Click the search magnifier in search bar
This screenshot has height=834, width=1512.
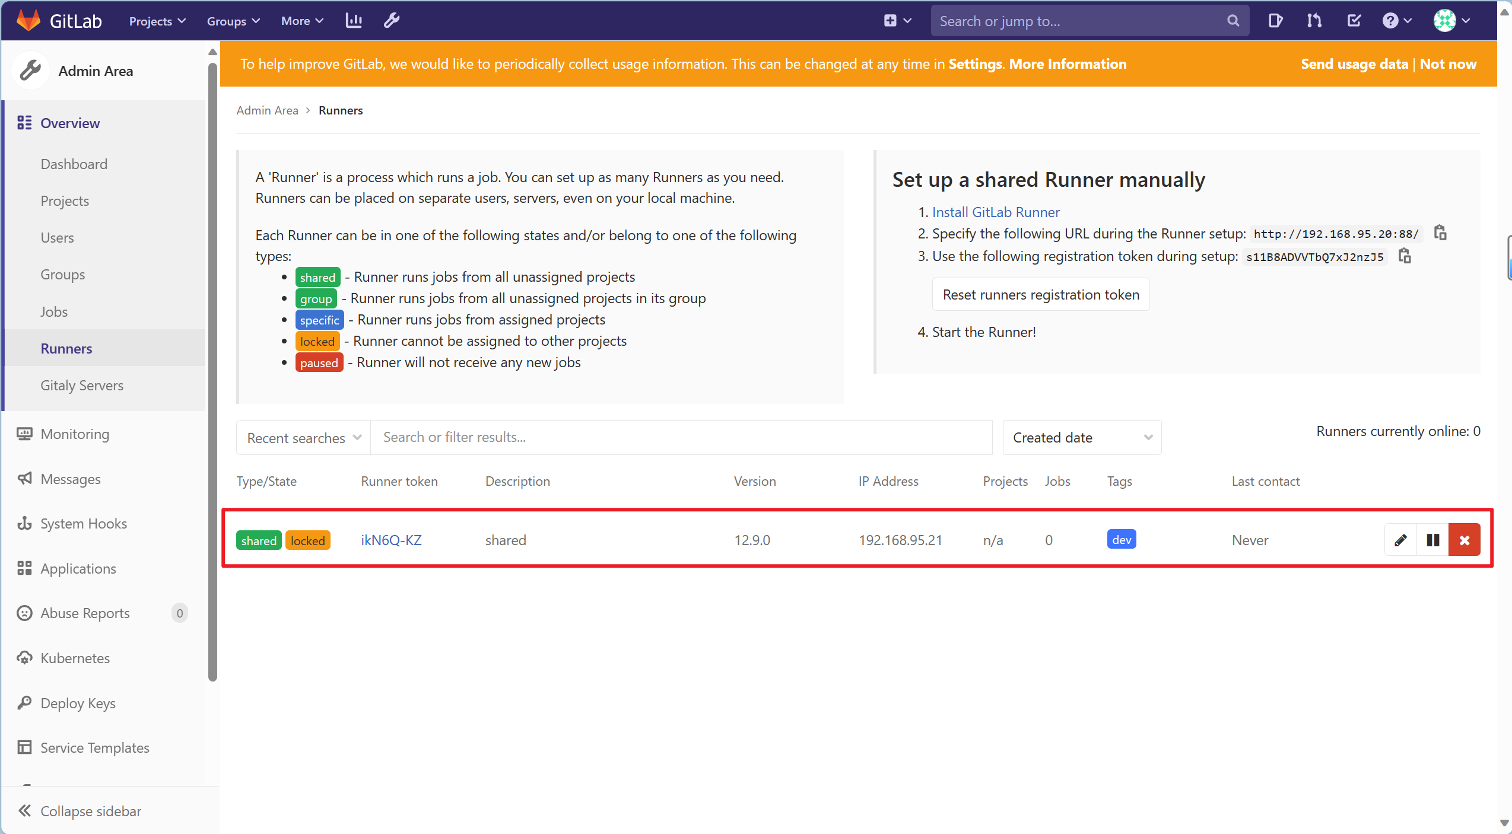1233,20
